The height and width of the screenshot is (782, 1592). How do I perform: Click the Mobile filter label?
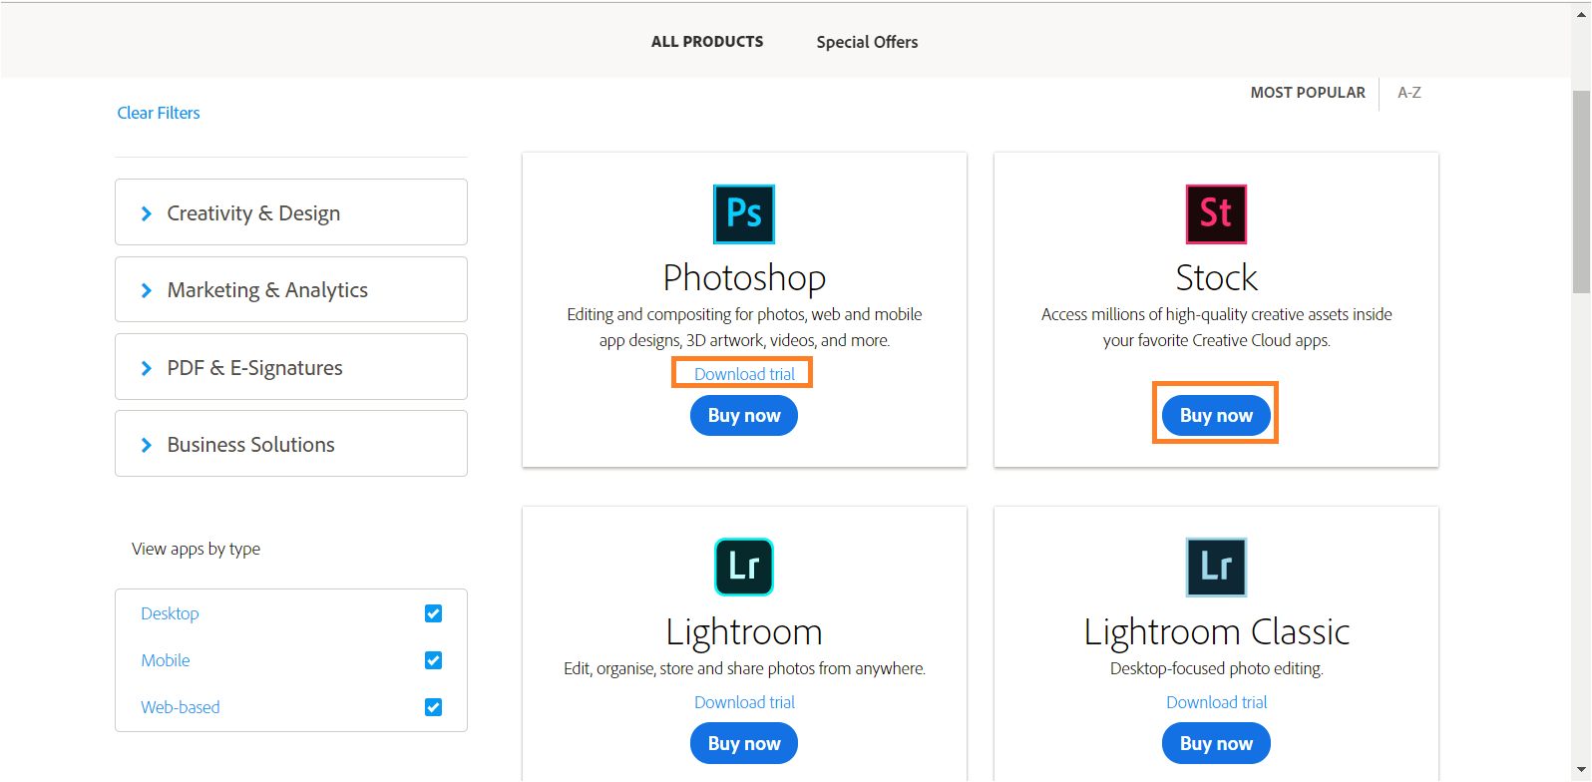166,660
